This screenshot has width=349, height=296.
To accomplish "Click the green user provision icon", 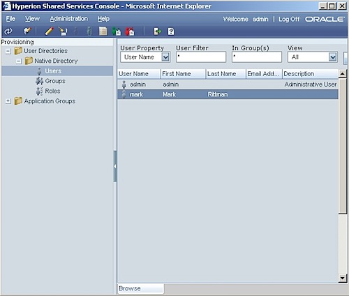I will tap(117, 31).
